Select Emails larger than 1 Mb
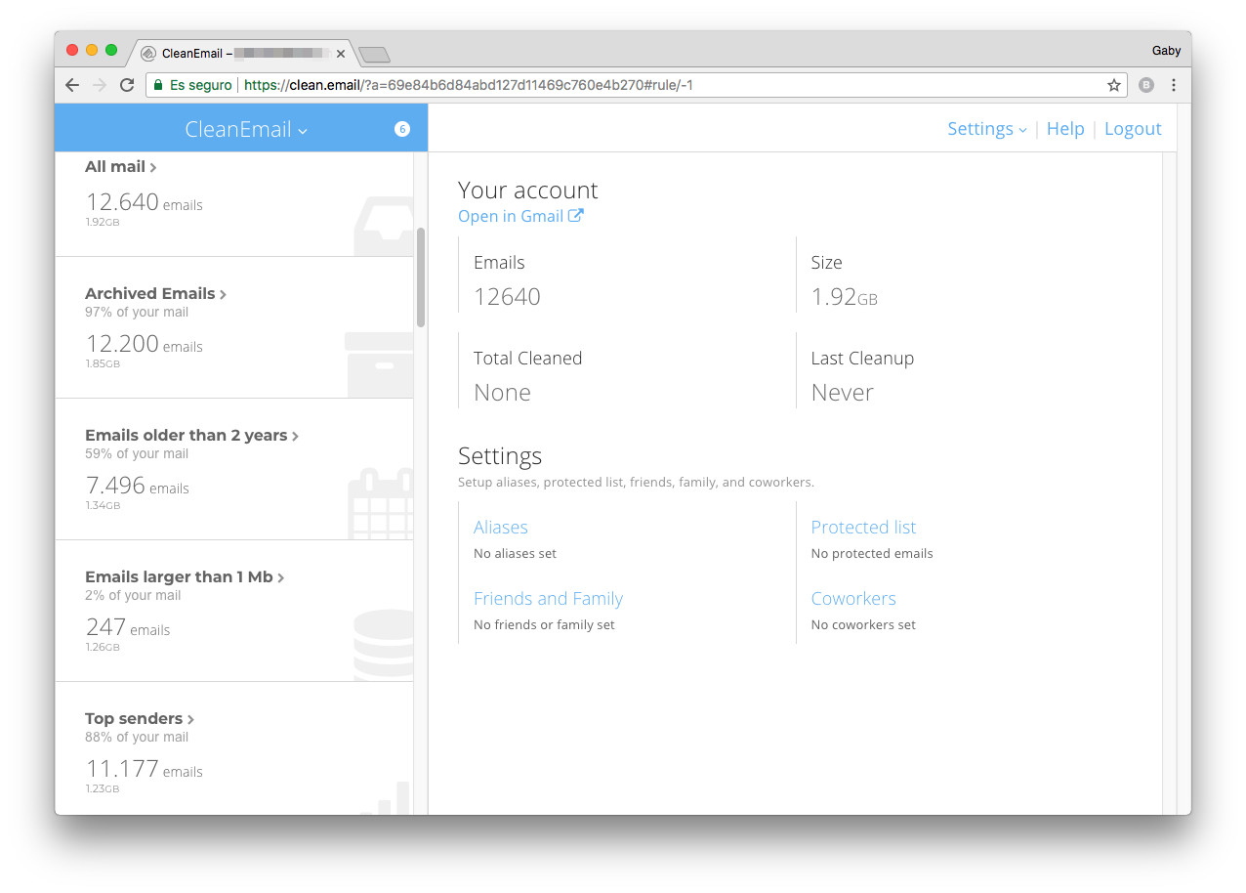The image size is (1246, 893). 184,576
